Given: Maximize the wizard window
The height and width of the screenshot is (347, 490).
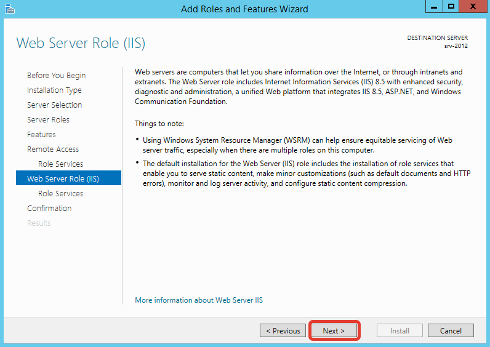Looking at the screenshot, I should point(451,6).
